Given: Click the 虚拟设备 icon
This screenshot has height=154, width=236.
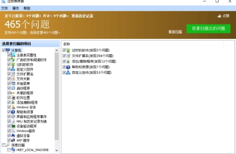Looking at the screenshot, I should [x=13, y=135].
